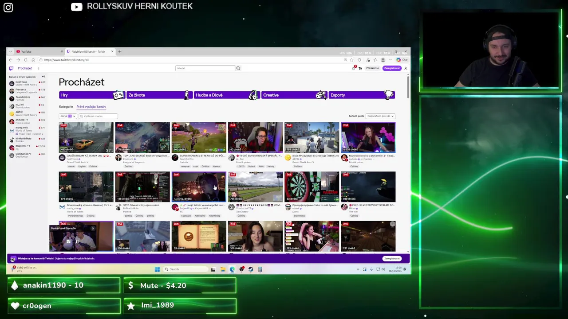This screenshot has height=319, width=568.
Task: Click the Přihlásit se button
Action: [x=373, y=68]
